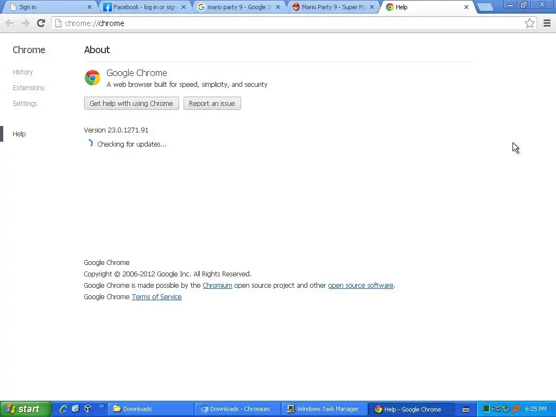
Task: Click the cube quick launch icon
Action: [x=88, y=409]
